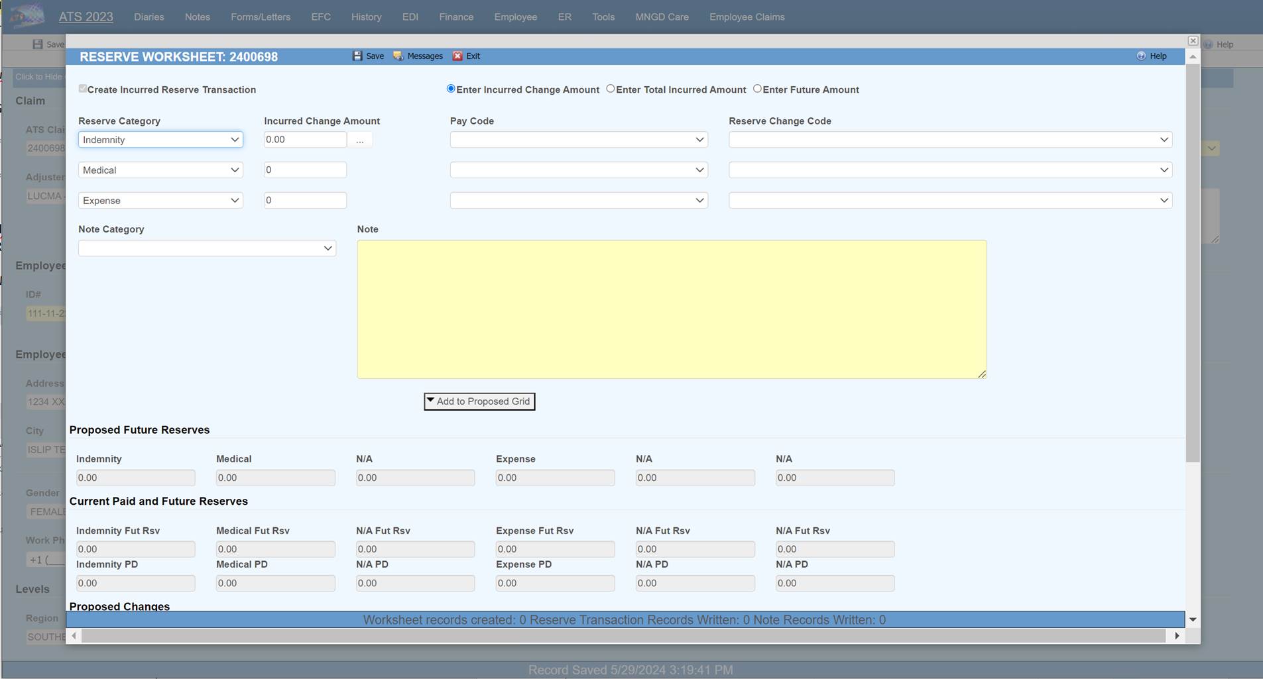Open Messages using its envelope icon
Image resolution: width=1263 pixels, height=679 pixels.
point(397,56)
